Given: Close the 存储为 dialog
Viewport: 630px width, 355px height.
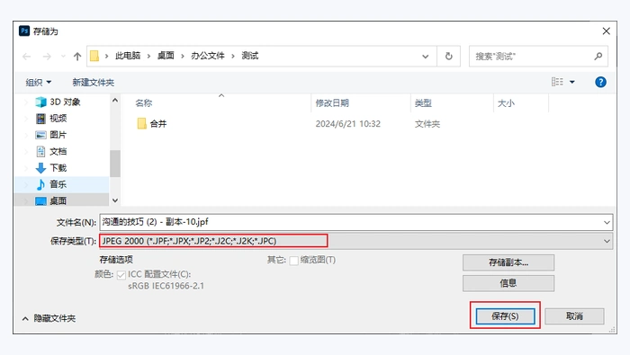Looking at the screenshot, I should click(607, 31).
